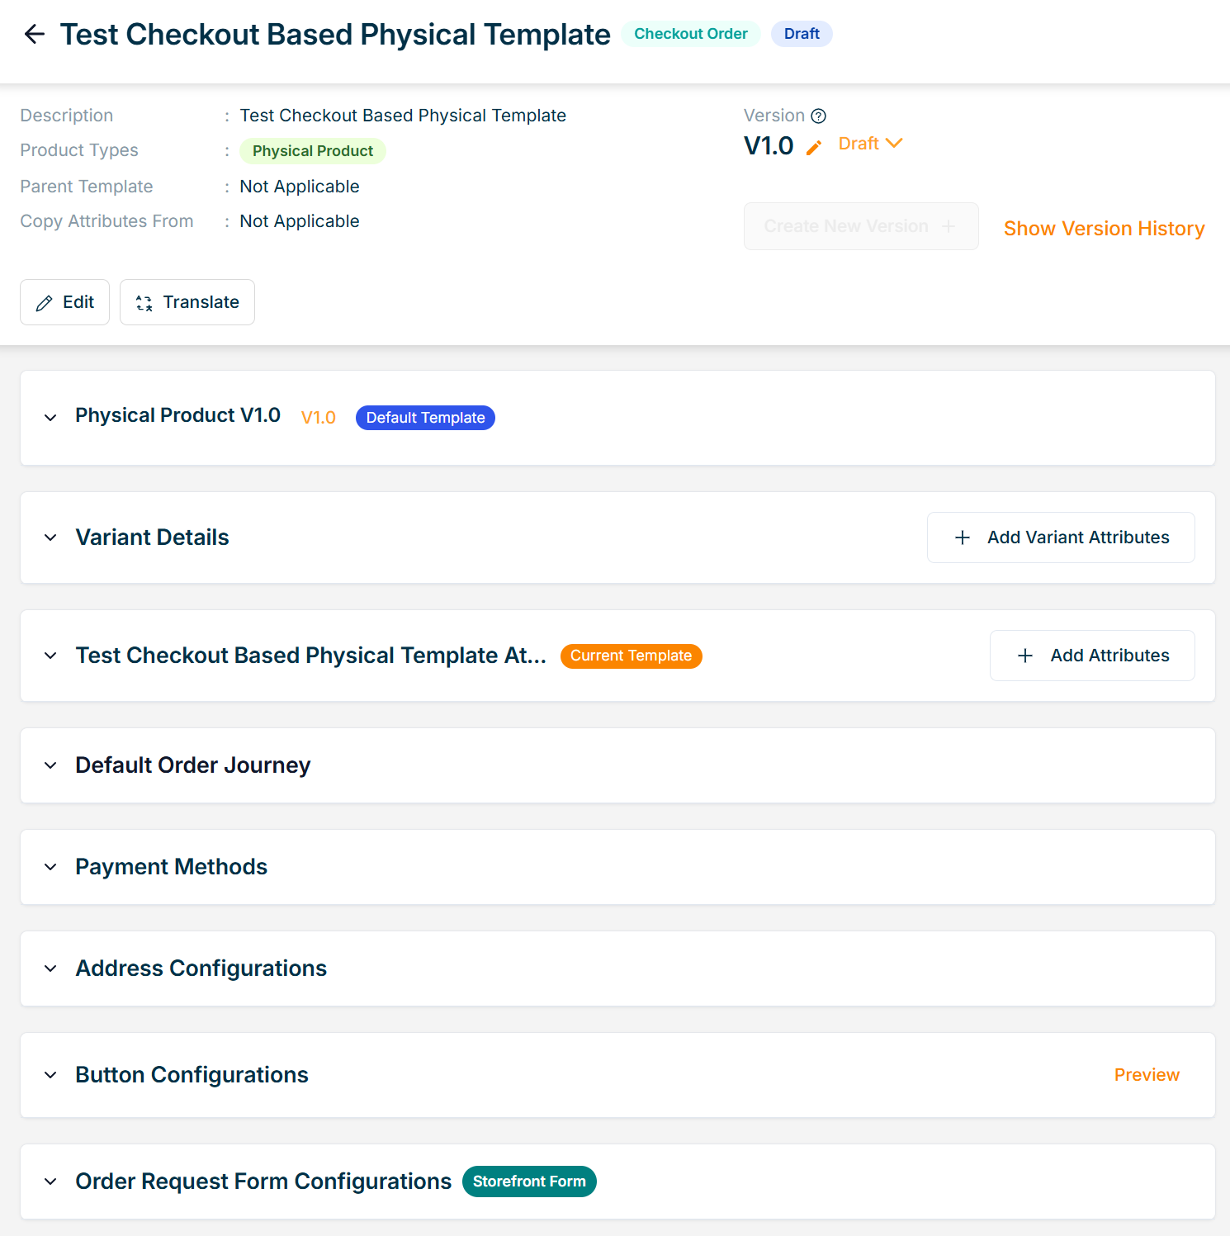
Task: Click the orange pencil icon beside V1.0
Action: (814, 147)
